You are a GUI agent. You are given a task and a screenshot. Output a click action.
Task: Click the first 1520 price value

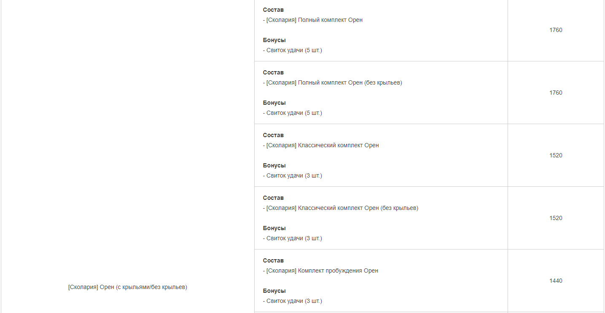tap(556, 155)
